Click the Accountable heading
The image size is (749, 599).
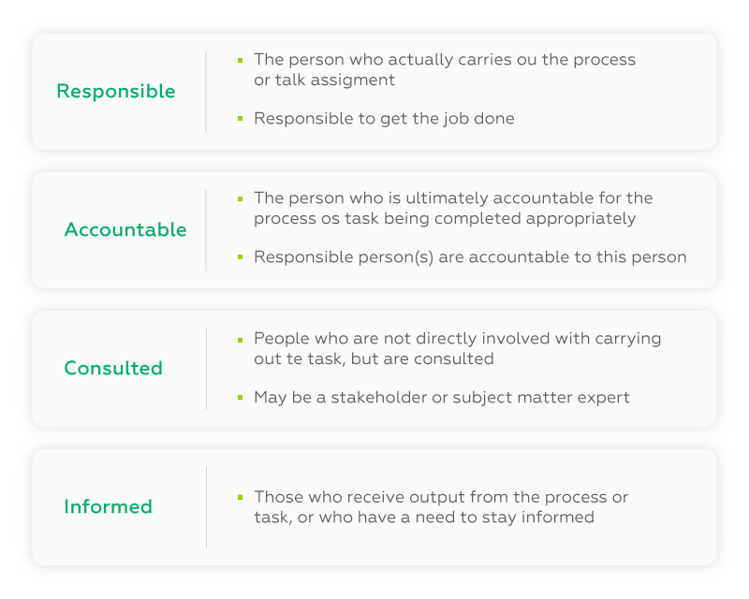125,229
